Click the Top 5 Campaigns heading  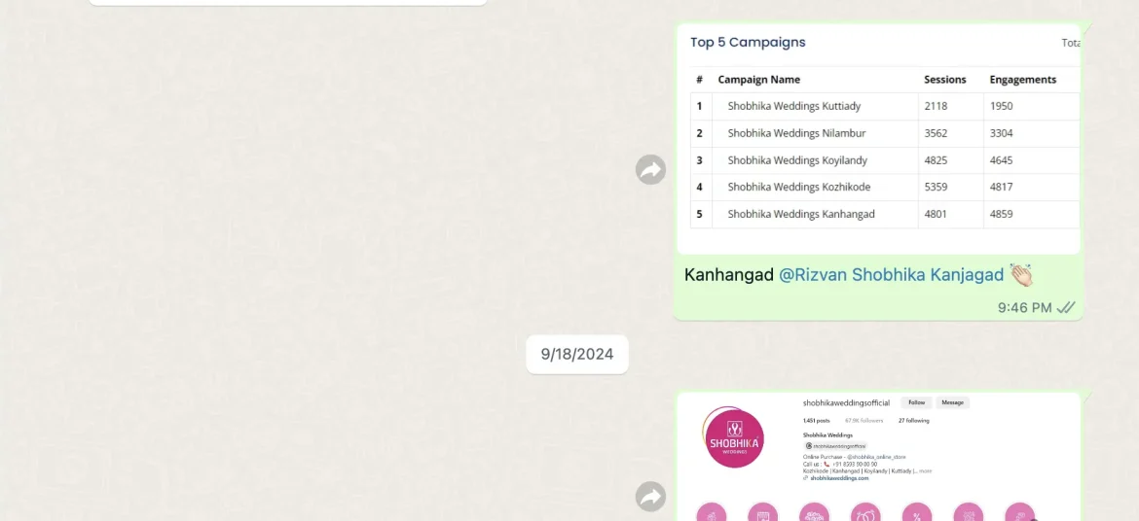pos(748,42)
